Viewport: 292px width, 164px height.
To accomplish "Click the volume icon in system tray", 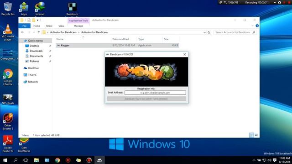I will click(x=269, y=160).
